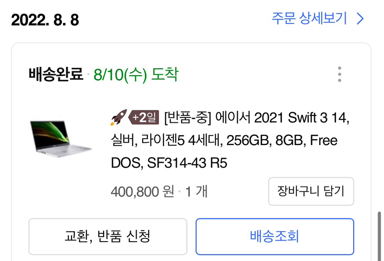Open the three-dot more options menu
The image size is (384, 261).
tap(339, 74)
